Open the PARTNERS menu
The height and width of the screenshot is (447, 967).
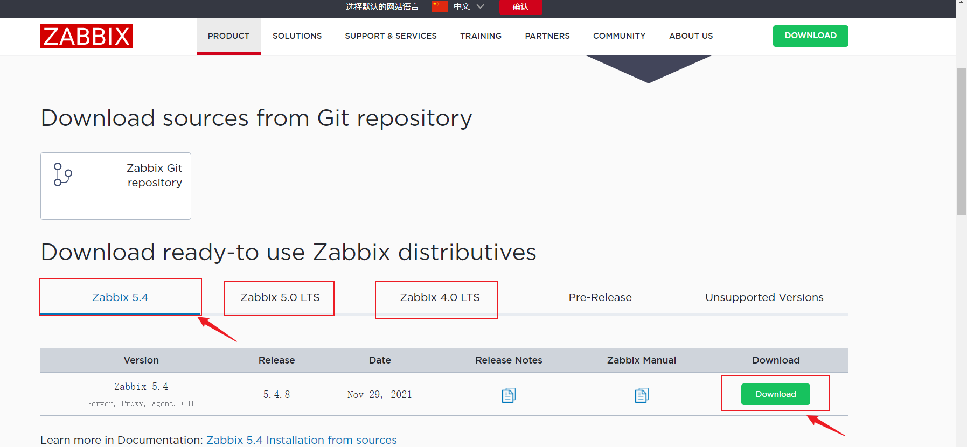[x=547, y=36]
